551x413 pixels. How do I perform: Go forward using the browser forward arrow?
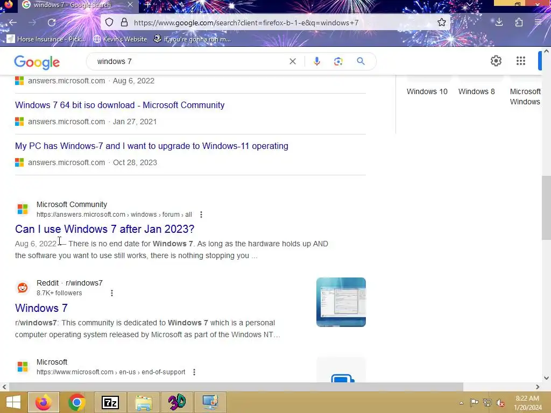pyautogui.click(x=32, y=23)
